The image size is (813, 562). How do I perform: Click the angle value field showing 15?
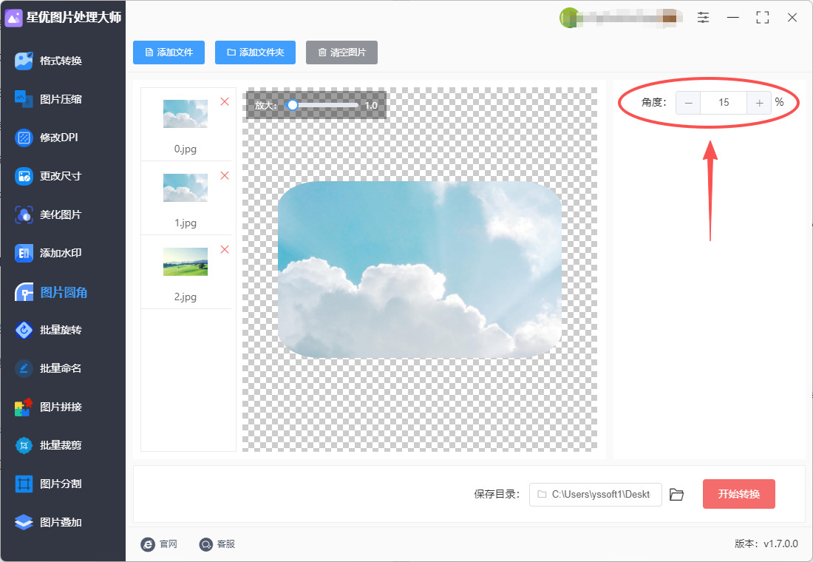coord(724,103)
